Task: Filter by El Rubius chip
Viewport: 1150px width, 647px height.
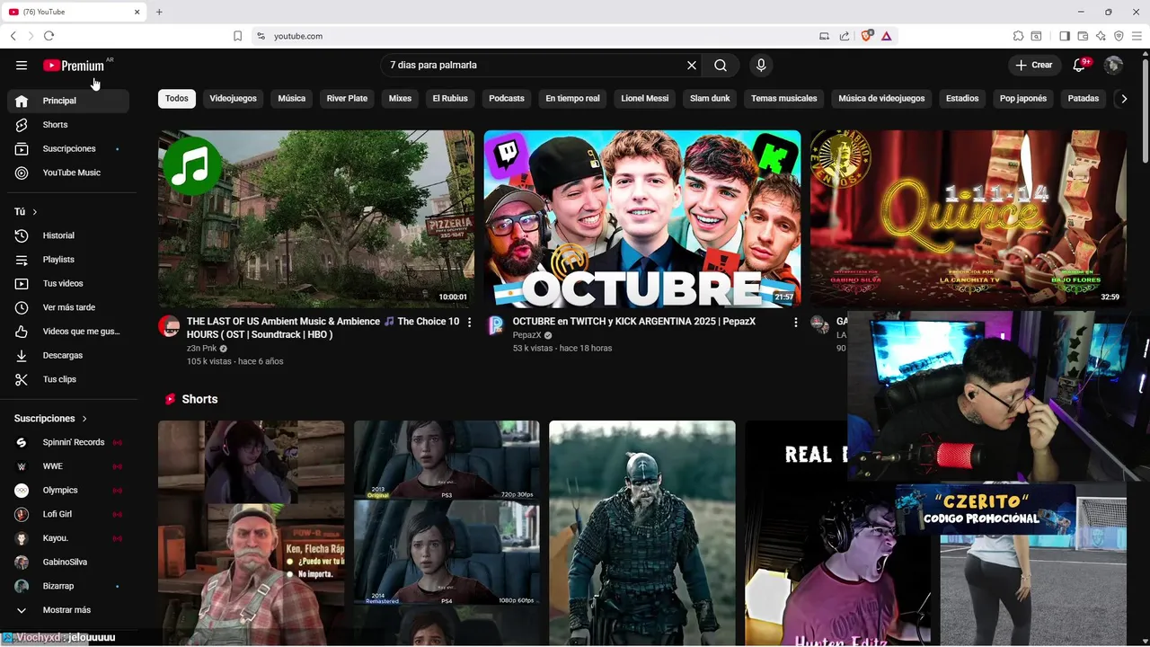Action: (x=450, y=99)
